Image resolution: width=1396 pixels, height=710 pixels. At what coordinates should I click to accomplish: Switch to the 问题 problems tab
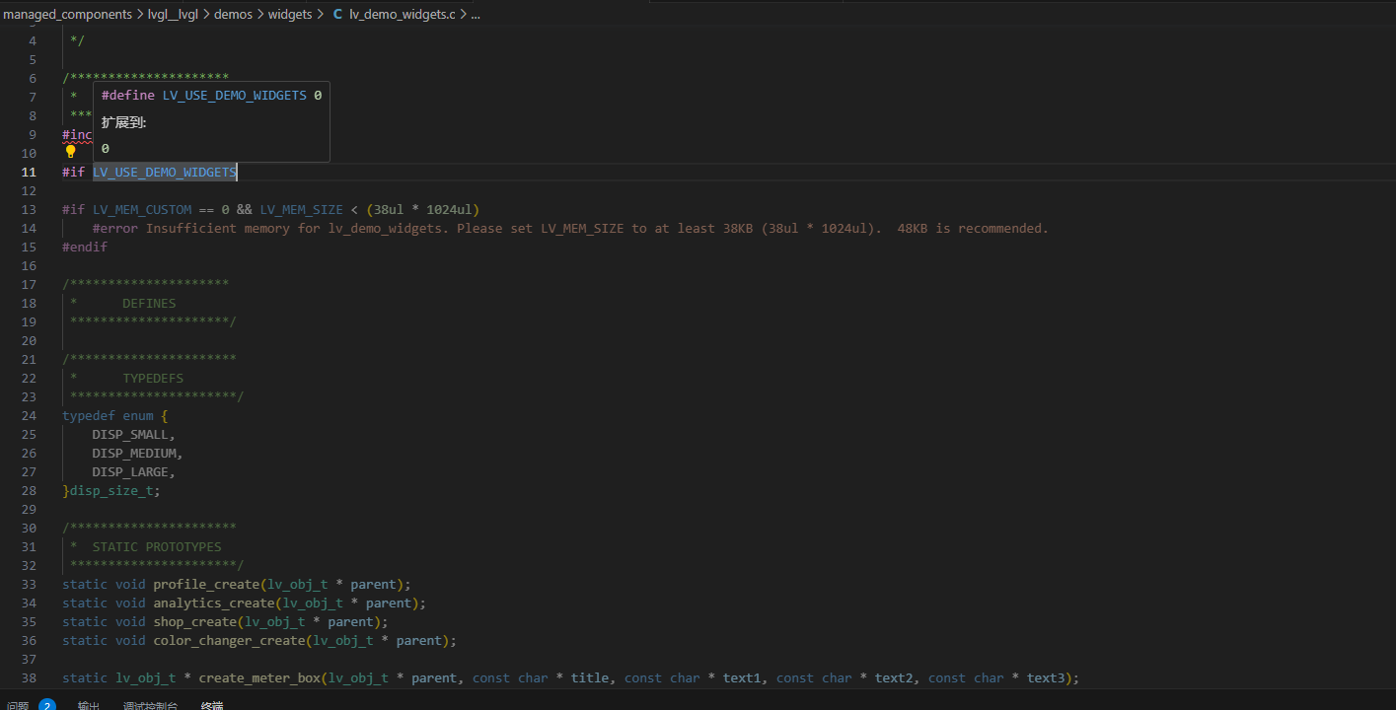tap(18, 706)
